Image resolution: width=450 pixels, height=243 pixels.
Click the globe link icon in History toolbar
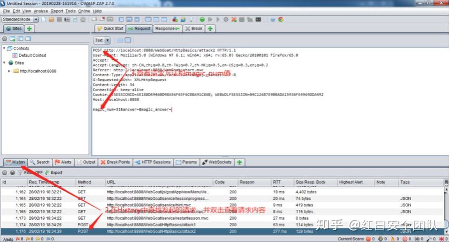pyautogui.click(x=12, y=173)
